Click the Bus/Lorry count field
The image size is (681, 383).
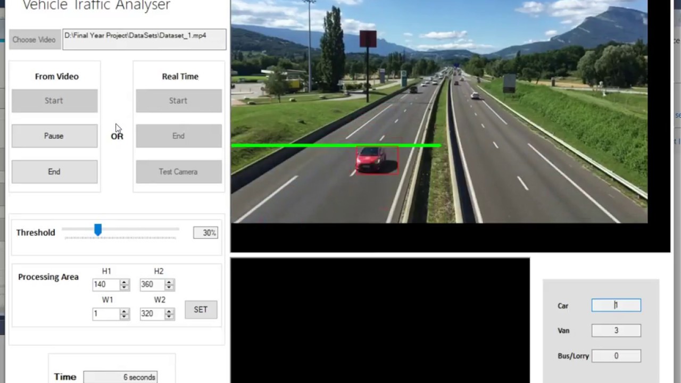(616, 356)
